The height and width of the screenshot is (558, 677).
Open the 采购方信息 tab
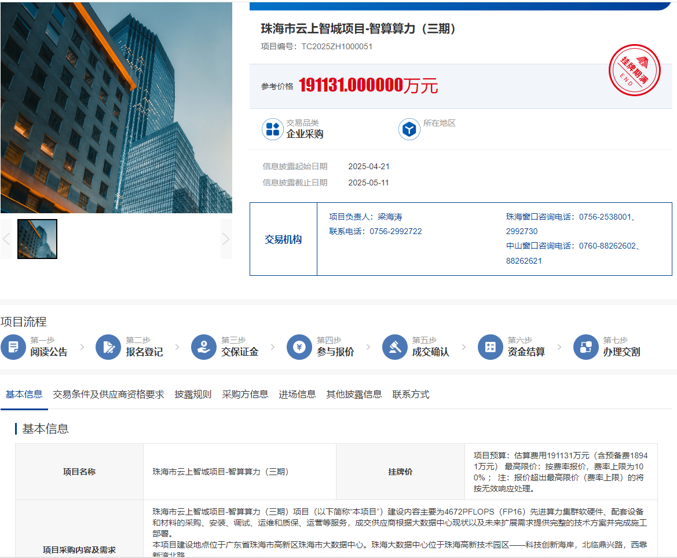coord(245,395)
